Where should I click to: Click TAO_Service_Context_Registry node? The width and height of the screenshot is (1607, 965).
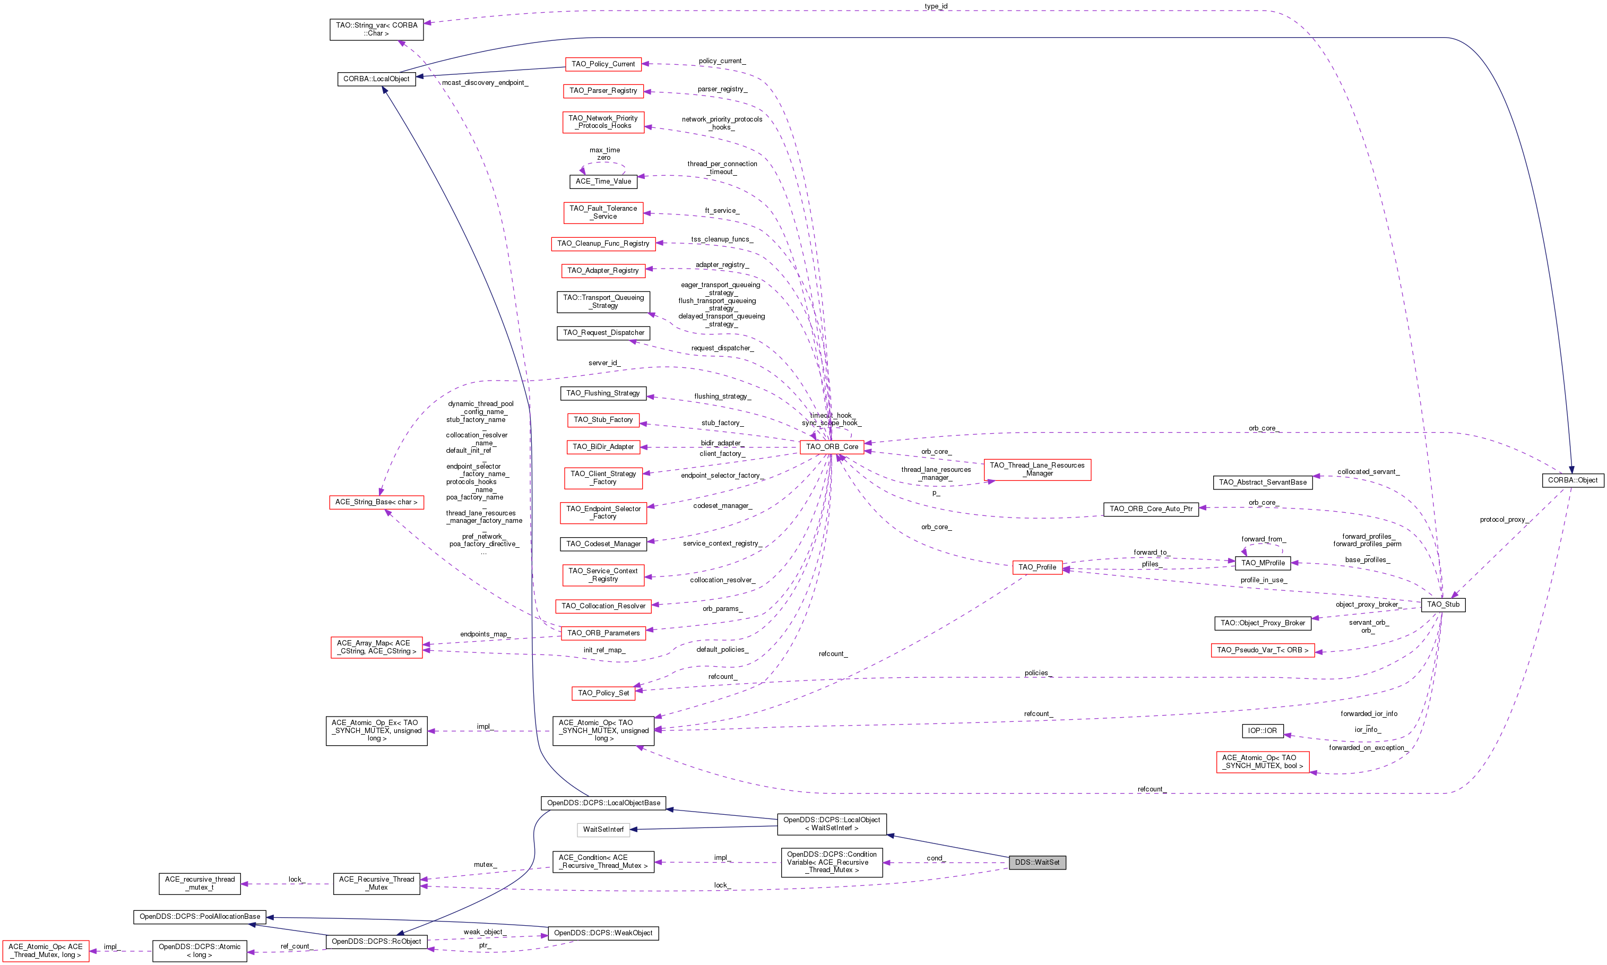coord(603,575)
